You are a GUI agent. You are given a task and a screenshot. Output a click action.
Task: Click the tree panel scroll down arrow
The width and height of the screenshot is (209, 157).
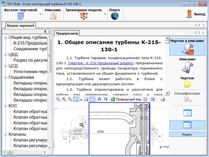(x=50, y=148)
